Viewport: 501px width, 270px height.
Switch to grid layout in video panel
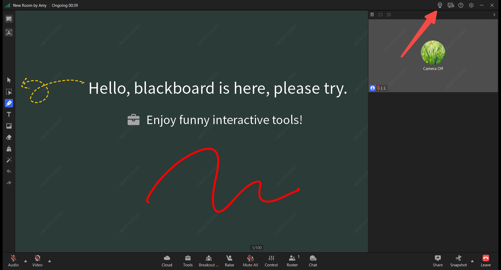click(x=372, y=15)
